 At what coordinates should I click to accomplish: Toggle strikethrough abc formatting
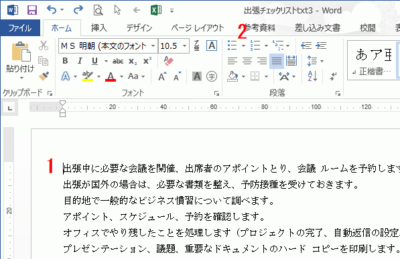(118, 61)
